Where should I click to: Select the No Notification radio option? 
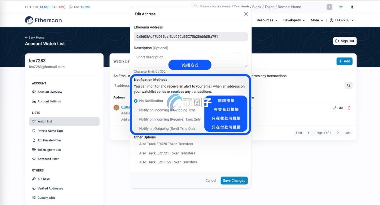tap(136, 101)
